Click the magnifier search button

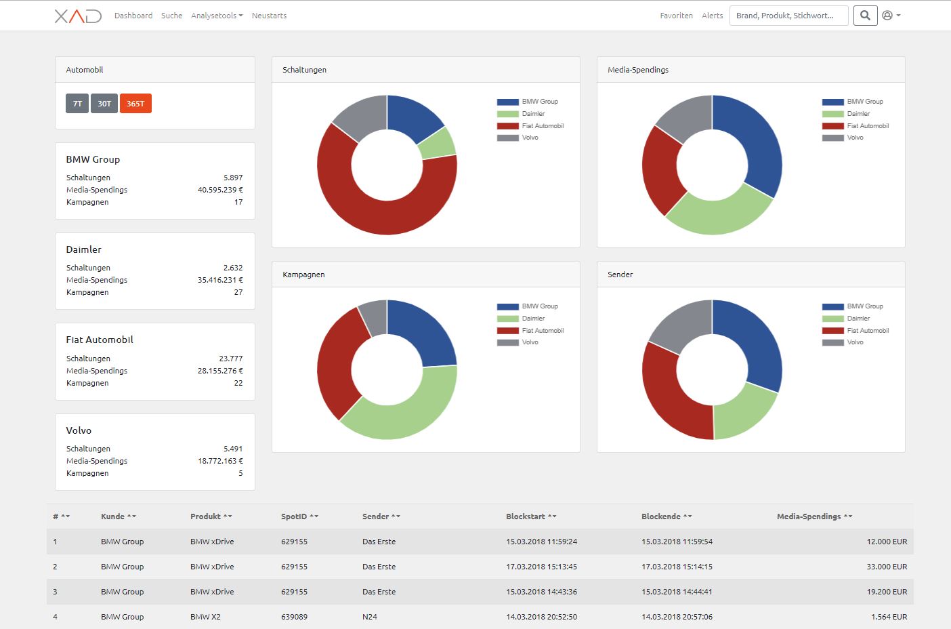tap(865, 16)
